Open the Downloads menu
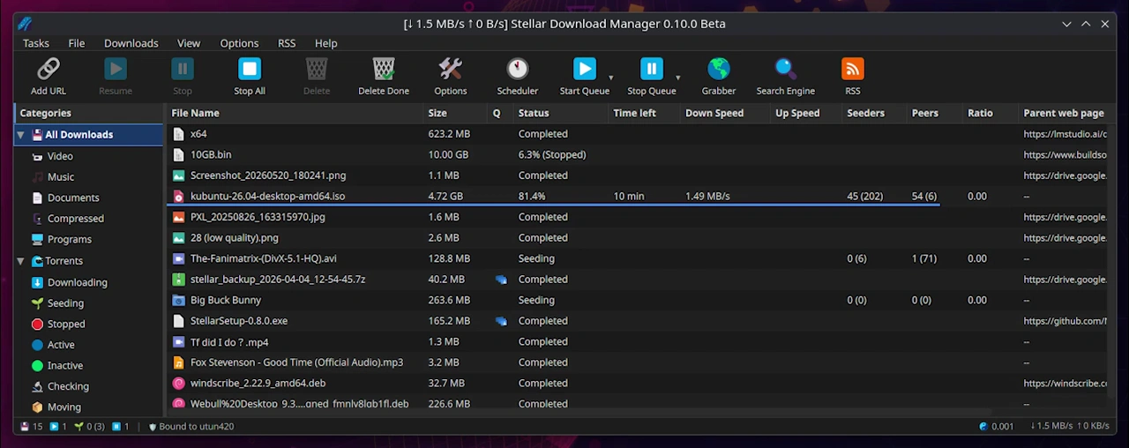The height and width of the screenshot is (448, 1129). 131,43
